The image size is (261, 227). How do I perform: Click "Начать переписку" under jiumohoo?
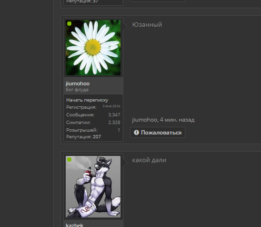pyautogui.click(x=87, y=100)
